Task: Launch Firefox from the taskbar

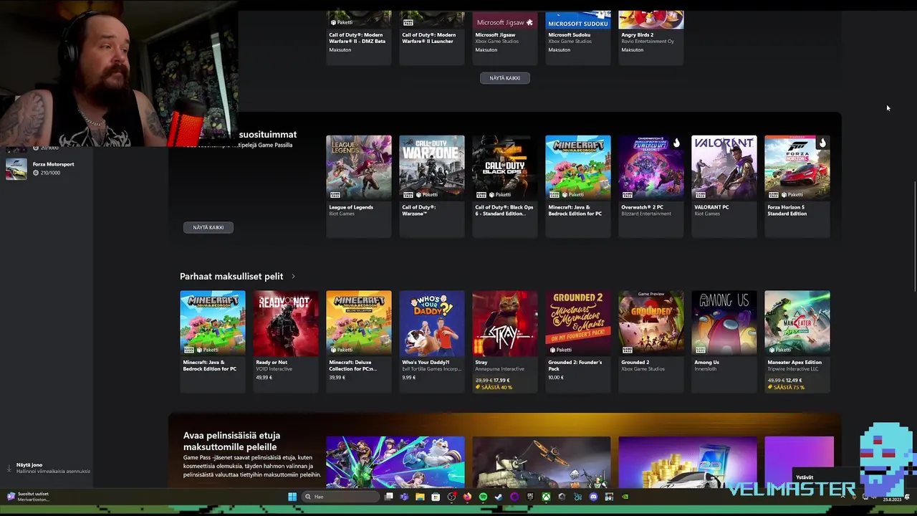Action: [x=467, y=497]
